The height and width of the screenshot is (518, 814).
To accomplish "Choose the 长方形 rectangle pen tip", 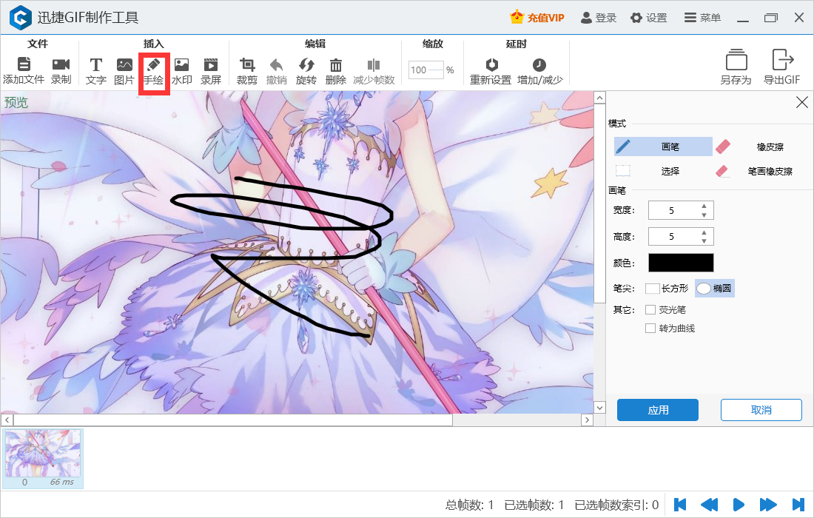I will point(667,288).
